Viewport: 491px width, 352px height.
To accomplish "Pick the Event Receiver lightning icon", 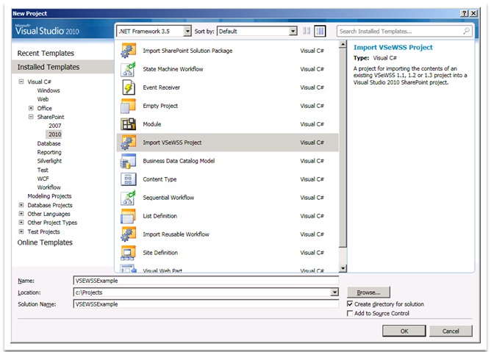I will [128, 87].
